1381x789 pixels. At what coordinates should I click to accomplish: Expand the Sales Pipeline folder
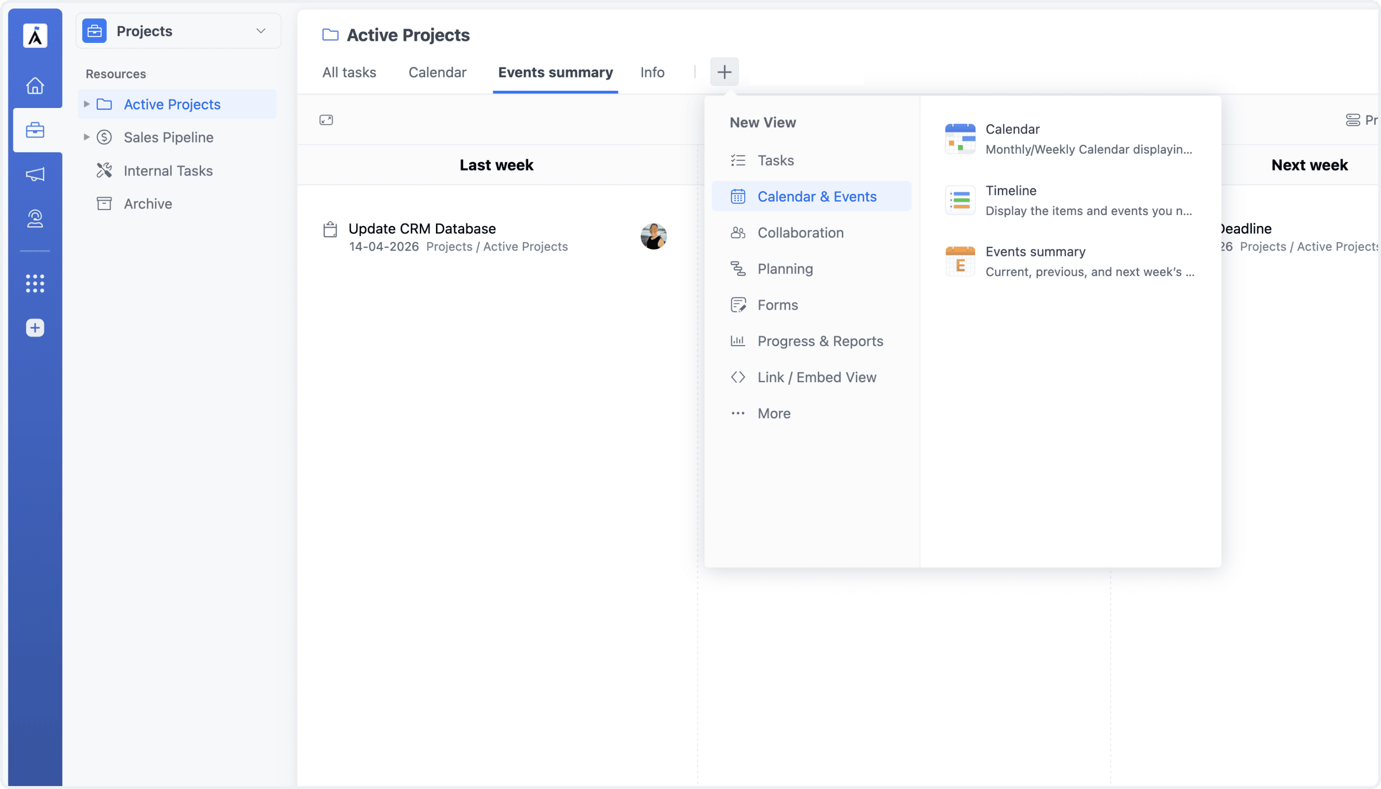coord(86,137)
